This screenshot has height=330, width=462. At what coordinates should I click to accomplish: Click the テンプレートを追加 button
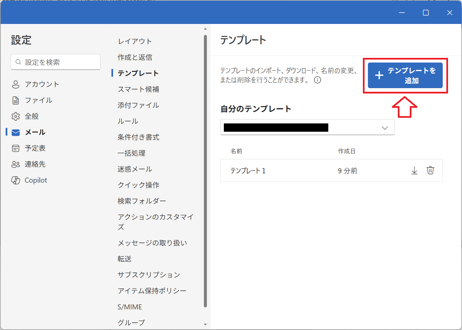[x=405, y=76]
